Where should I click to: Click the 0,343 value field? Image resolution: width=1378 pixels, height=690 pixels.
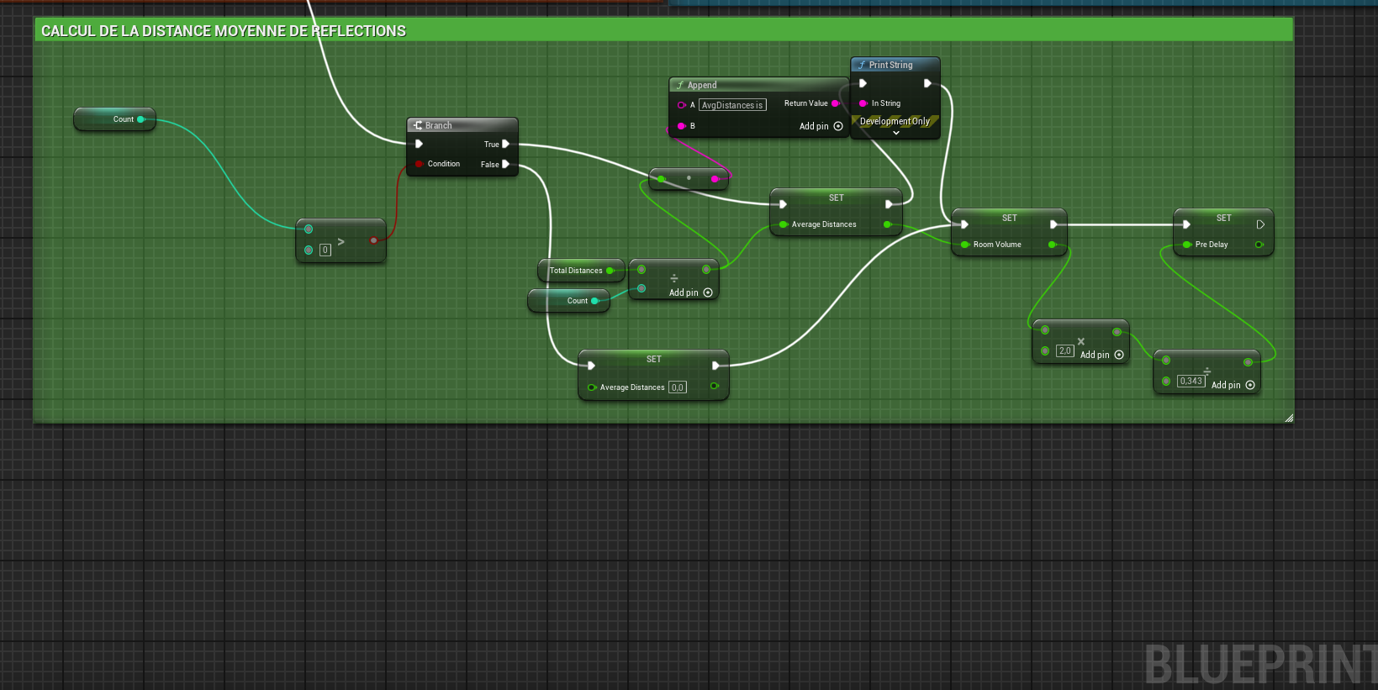[1191, 381]
